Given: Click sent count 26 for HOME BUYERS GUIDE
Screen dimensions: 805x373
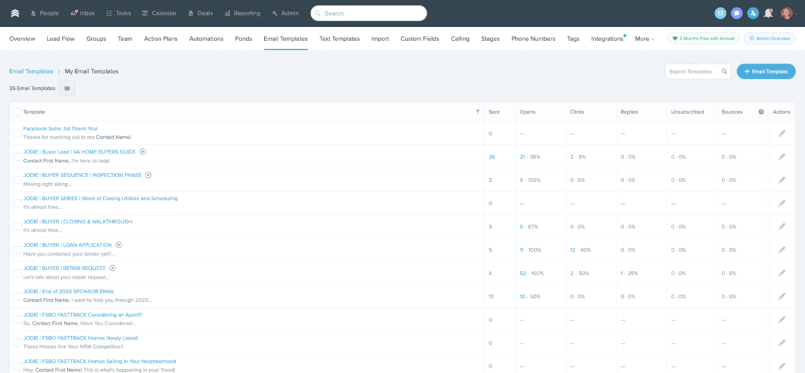Looking at the screenshot, I should point(492,157).
